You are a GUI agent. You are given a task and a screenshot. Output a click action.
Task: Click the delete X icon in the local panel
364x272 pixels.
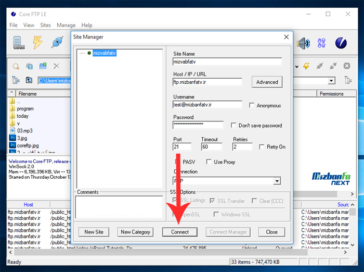[x=56, y=66]
